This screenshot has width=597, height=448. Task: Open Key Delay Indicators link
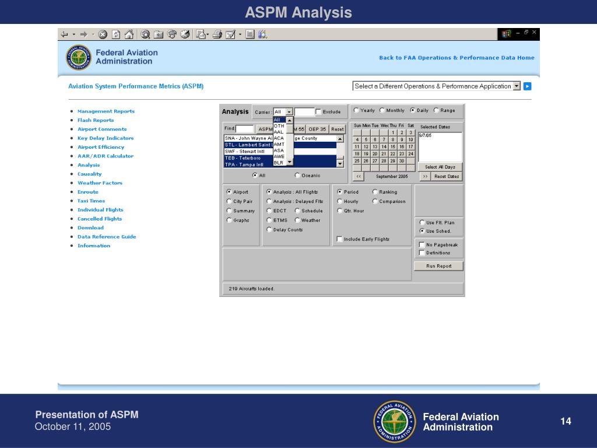point(106,138)
